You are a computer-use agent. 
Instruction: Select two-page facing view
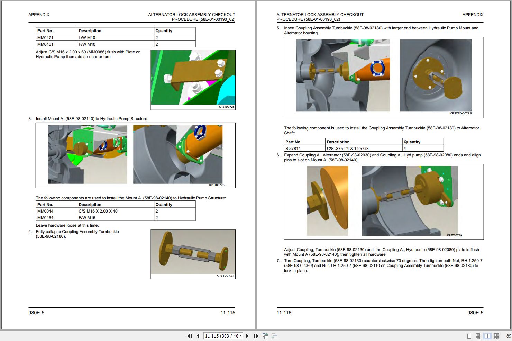coord(487,336)
